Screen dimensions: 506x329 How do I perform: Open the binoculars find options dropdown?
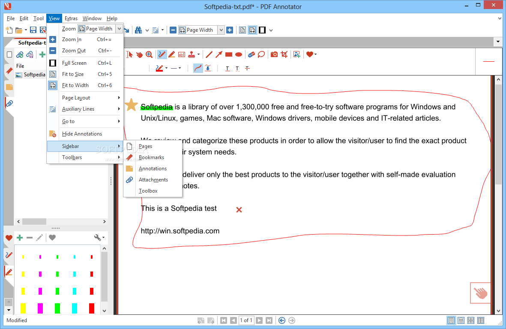pyautogui.click(x=147, y=30)
